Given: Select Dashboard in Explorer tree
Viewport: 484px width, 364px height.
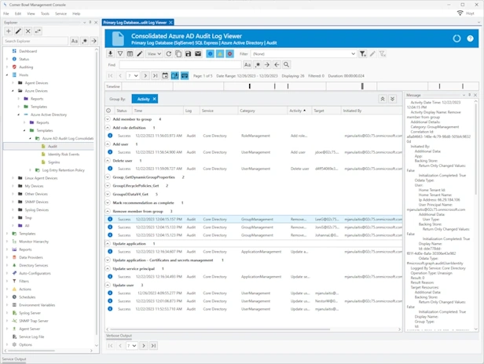Looking at the screenshot, I should [x=27, y=51].
